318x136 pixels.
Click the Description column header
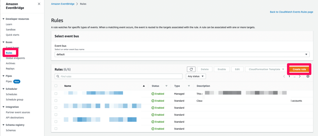(203, 86)
